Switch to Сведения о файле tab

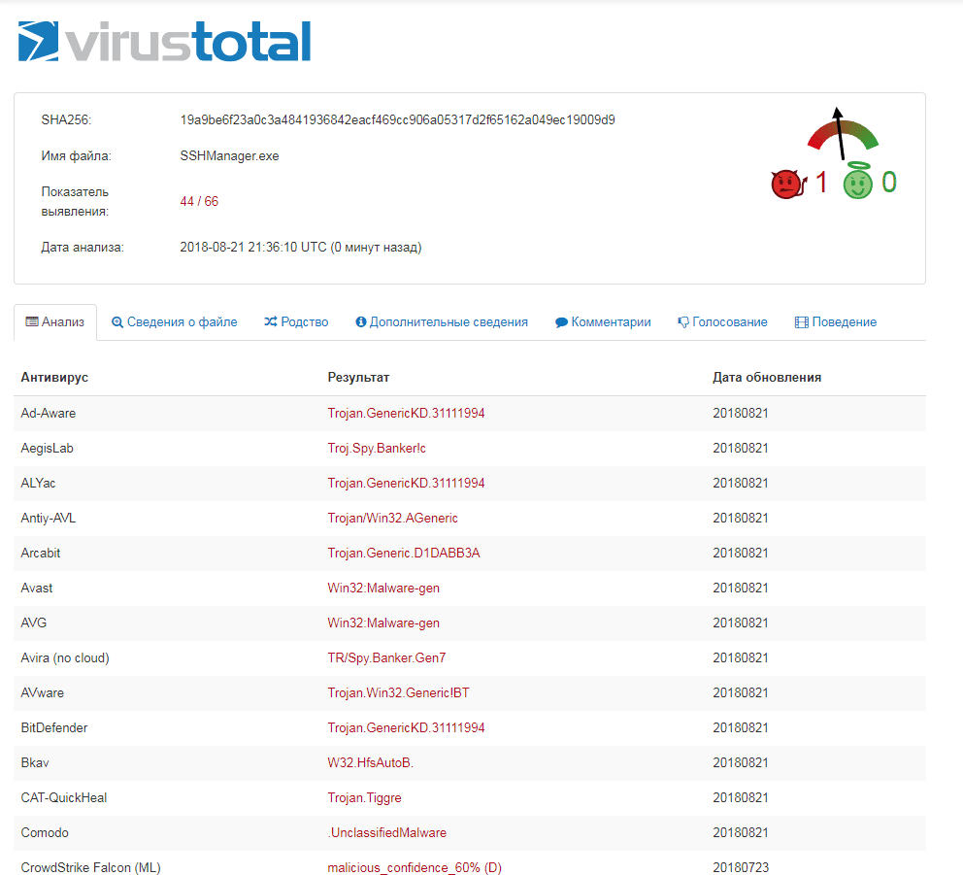[x=175, y=322]
